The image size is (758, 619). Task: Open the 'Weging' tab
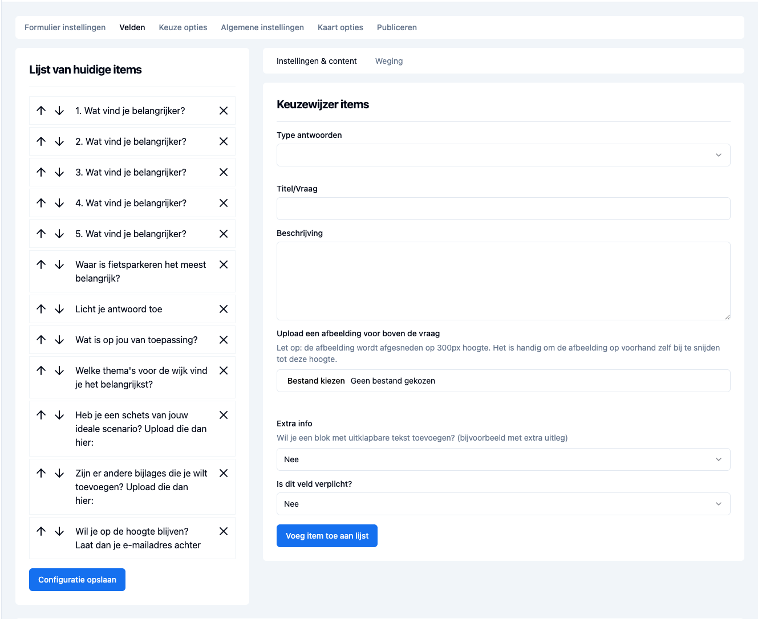coord(389,61)
